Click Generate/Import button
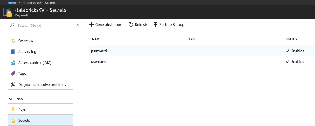 pyautogui.click(x=106, y=25)
